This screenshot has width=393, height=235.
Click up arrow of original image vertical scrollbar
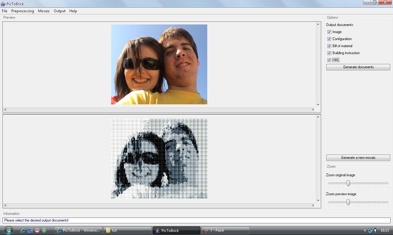tap(318, 24)
